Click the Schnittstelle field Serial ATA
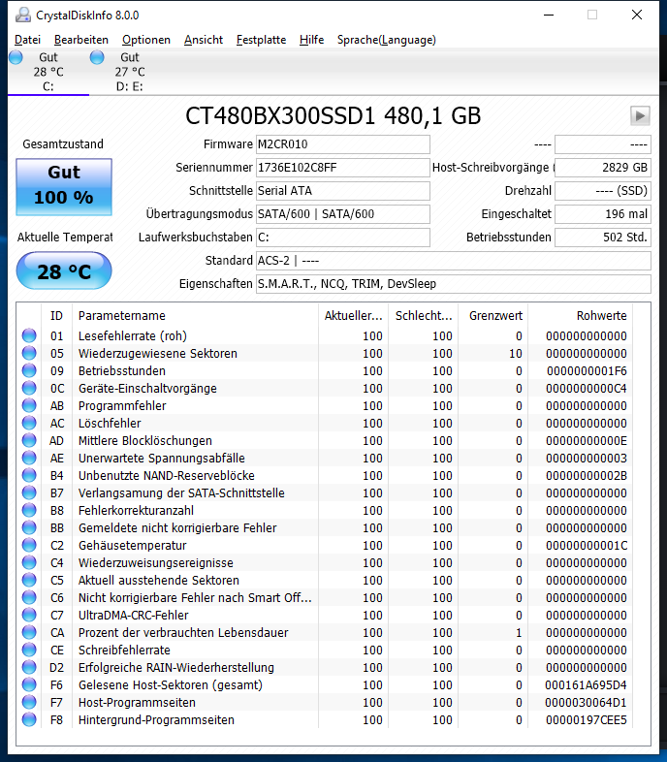Viewport: 667px width, 762px height. (x=343, y=191)
